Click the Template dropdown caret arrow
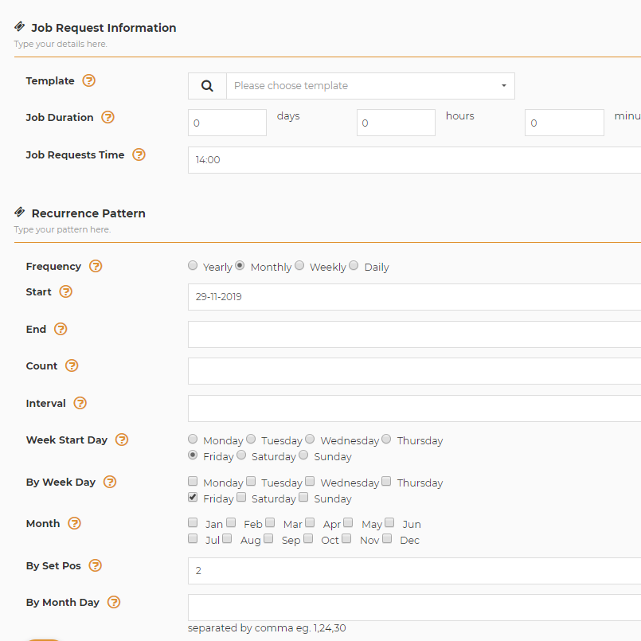The height and width of the screenshot is (641, 641). point(503,85)
